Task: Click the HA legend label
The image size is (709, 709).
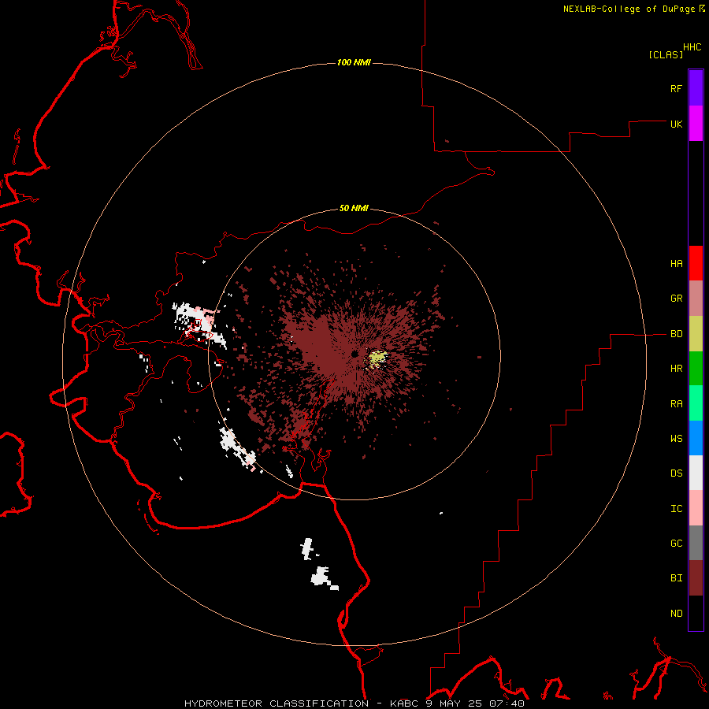Action: click(x=676, y=263)
